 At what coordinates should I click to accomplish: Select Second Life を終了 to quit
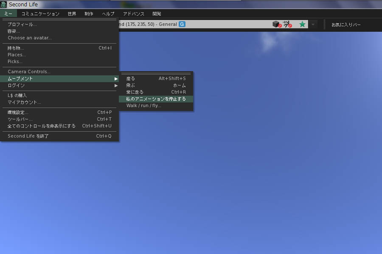pos(59,136)
